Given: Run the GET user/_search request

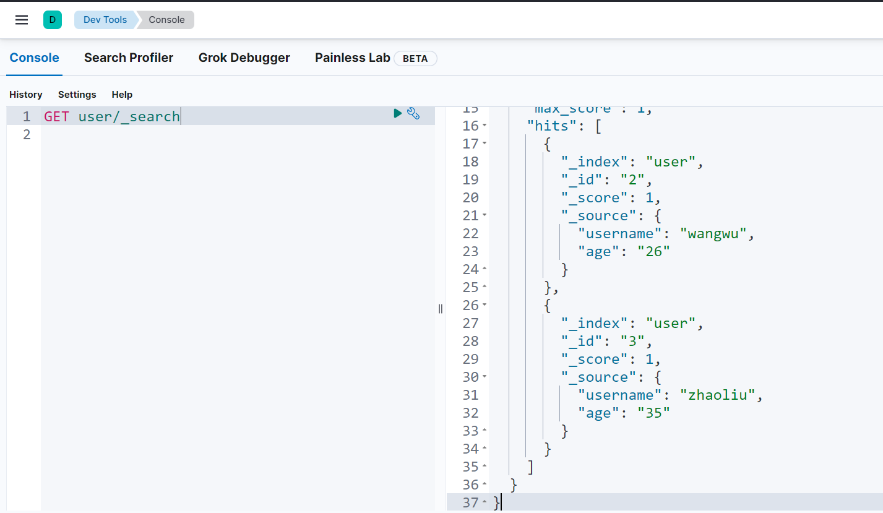Looking at the screenshot, I should tap(398, 113).
